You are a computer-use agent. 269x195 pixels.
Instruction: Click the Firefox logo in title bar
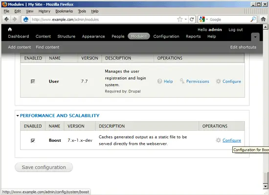[x=4, y=4]
